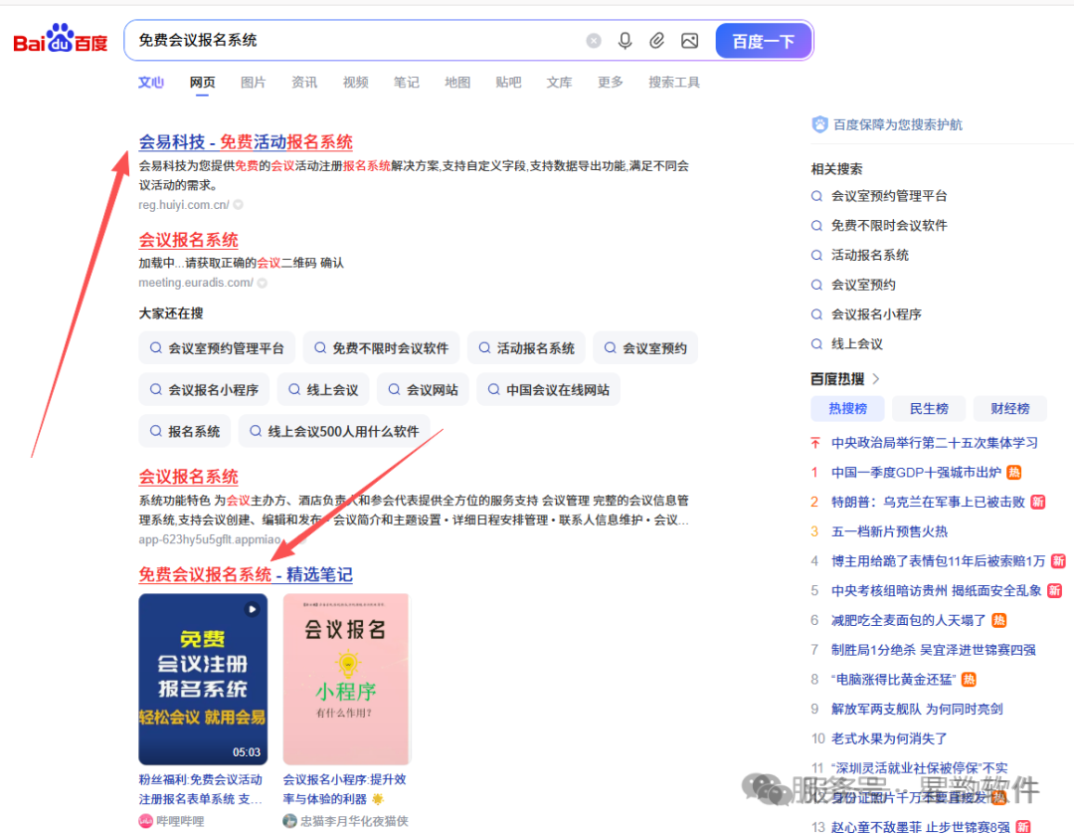Open the 图片 tab
The width and height of the screenshot is (1074, 833).
[253, 83]
